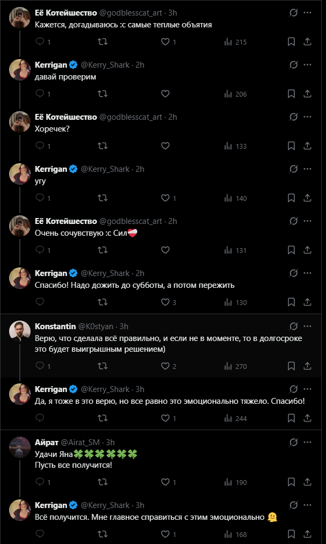Image resolution: width=326 pixels, height=544 pixels.
Task: Click Konstantin's profile avatar
Action: (x=20, y=331)
